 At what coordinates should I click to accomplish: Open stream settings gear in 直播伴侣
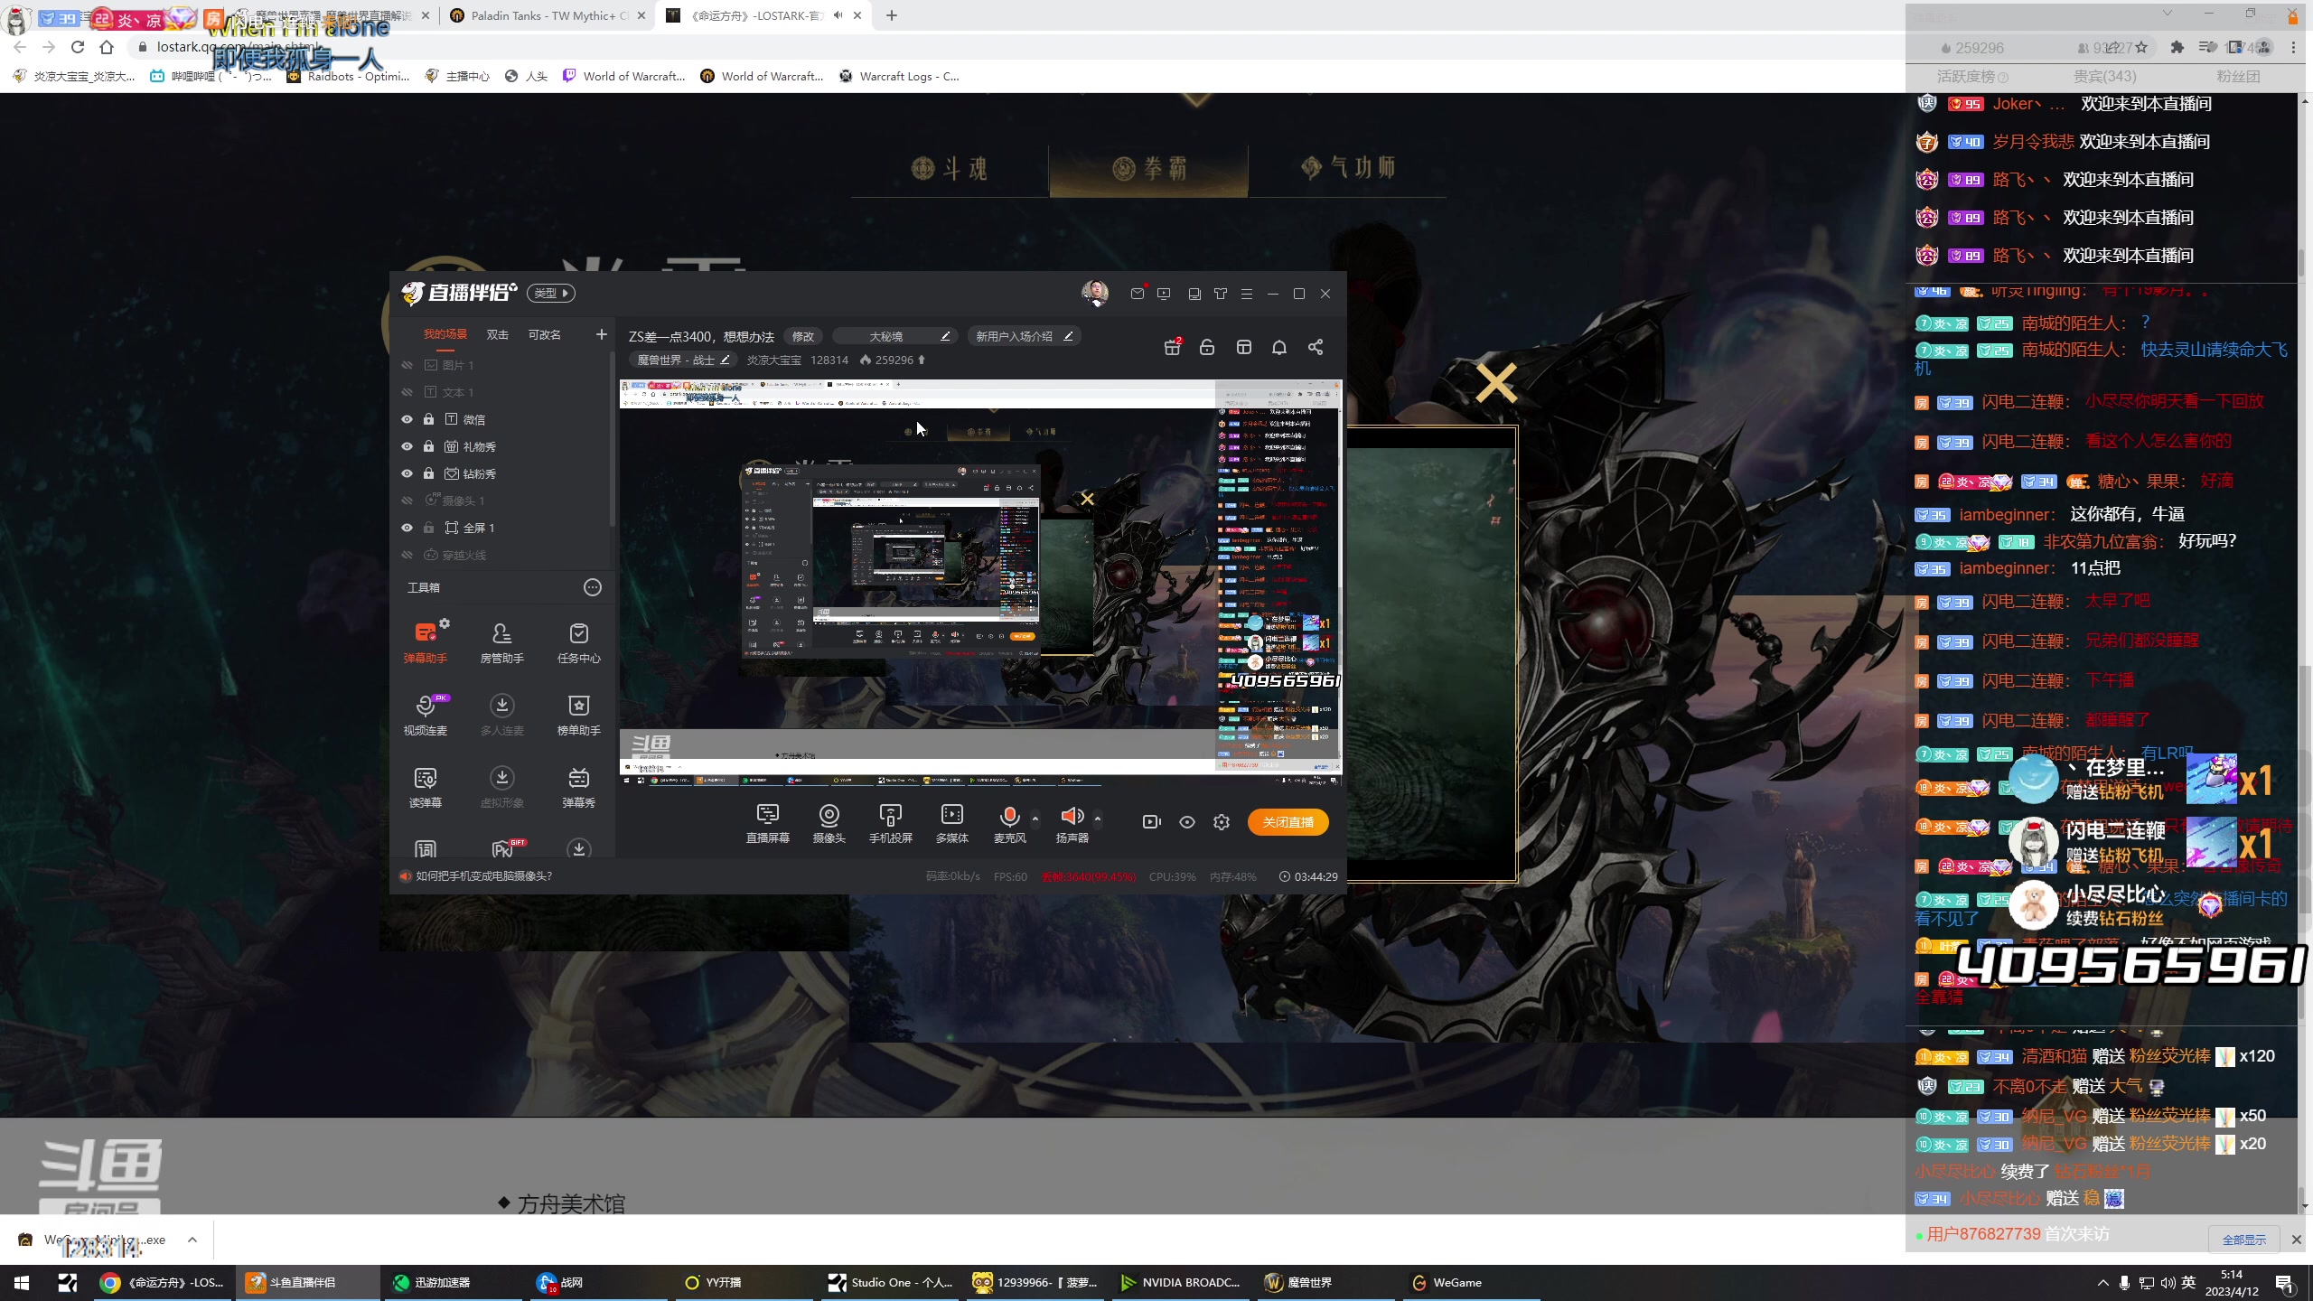pyautogui.click(x=1222, y=822)
